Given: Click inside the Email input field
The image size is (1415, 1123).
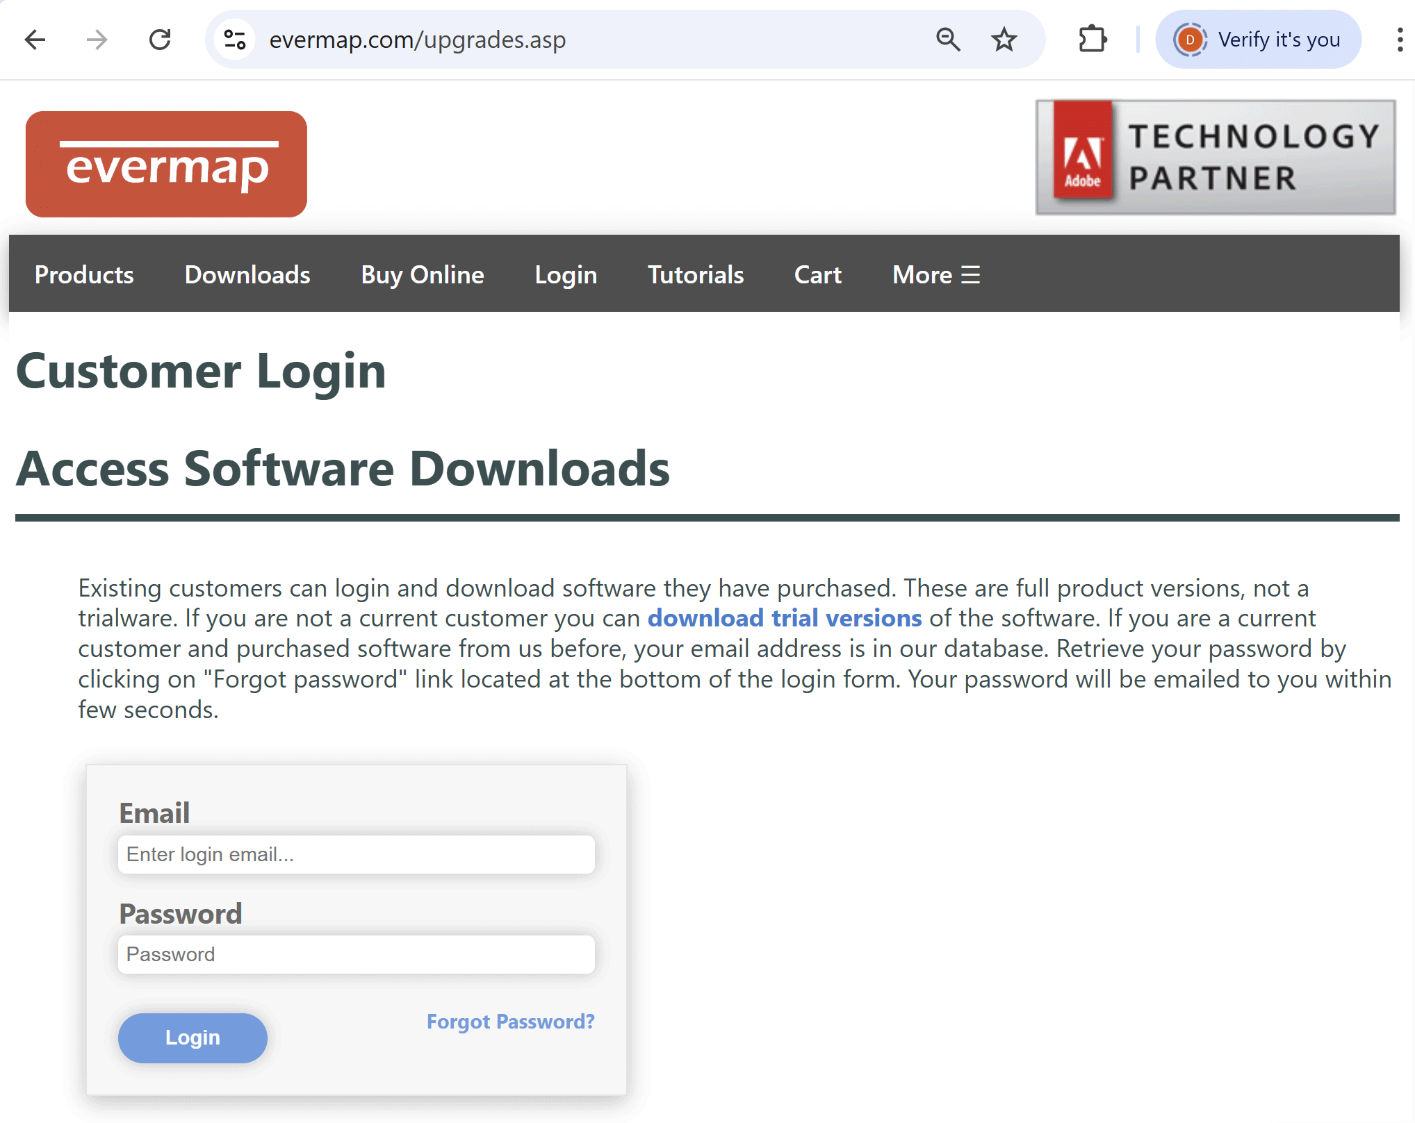Looking at the screenshot, I should tap(356, 854).
